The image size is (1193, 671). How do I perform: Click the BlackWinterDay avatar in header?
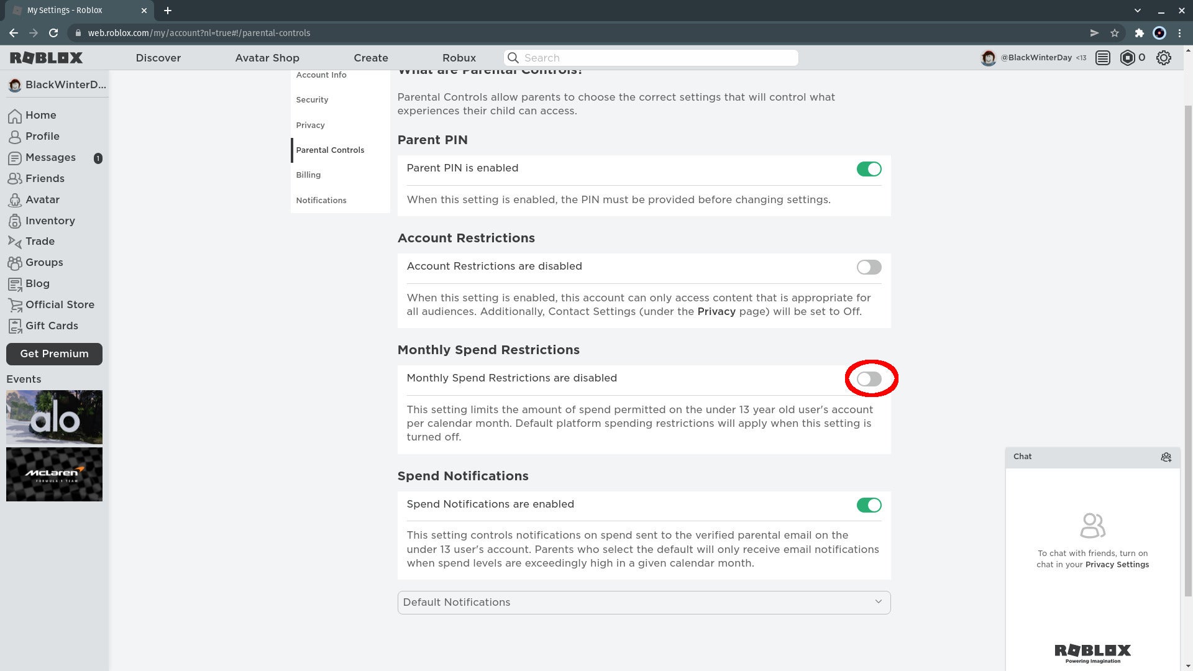(988, 58)
